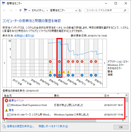
Task: Sort by the 要約 column header
Action: (78, 96)
